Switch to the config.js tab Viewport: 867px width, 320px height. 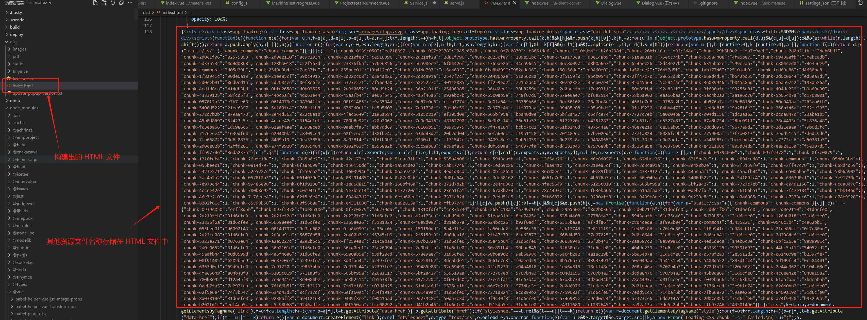click(236, 3)
